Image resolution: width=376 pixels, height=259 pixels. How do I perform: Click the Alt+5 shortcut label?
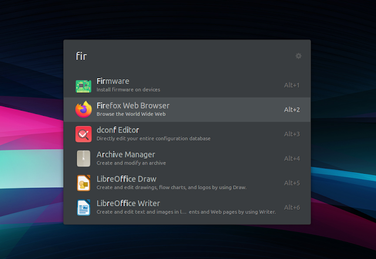click(292, 183)
